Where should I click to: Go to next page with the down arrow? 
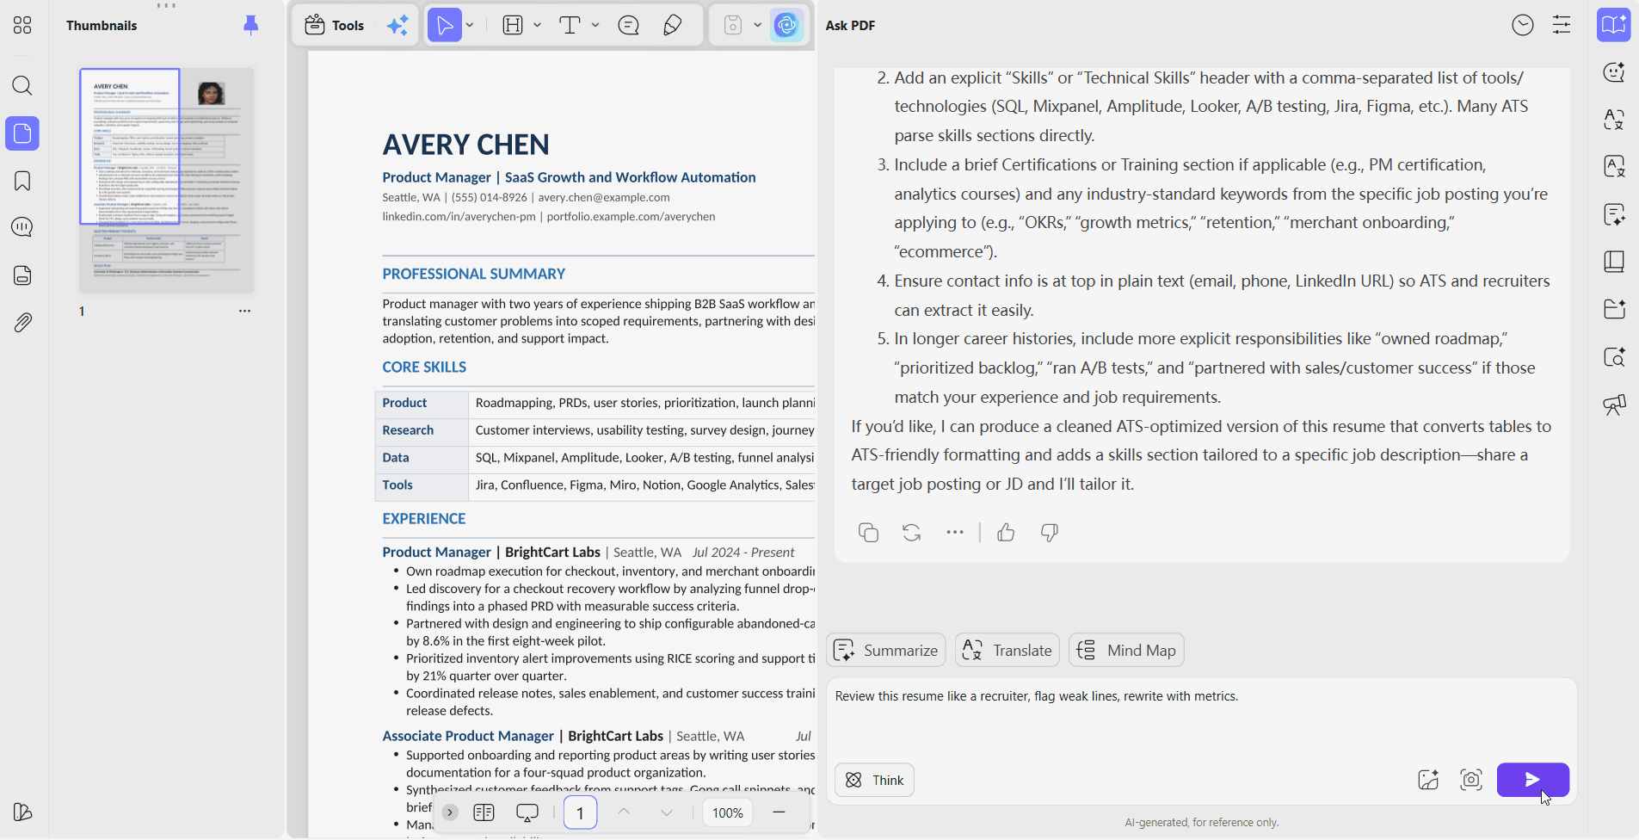click(667, 812)
